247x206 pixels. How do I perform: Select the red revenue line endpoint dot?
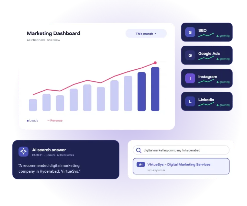click(155, 63)
